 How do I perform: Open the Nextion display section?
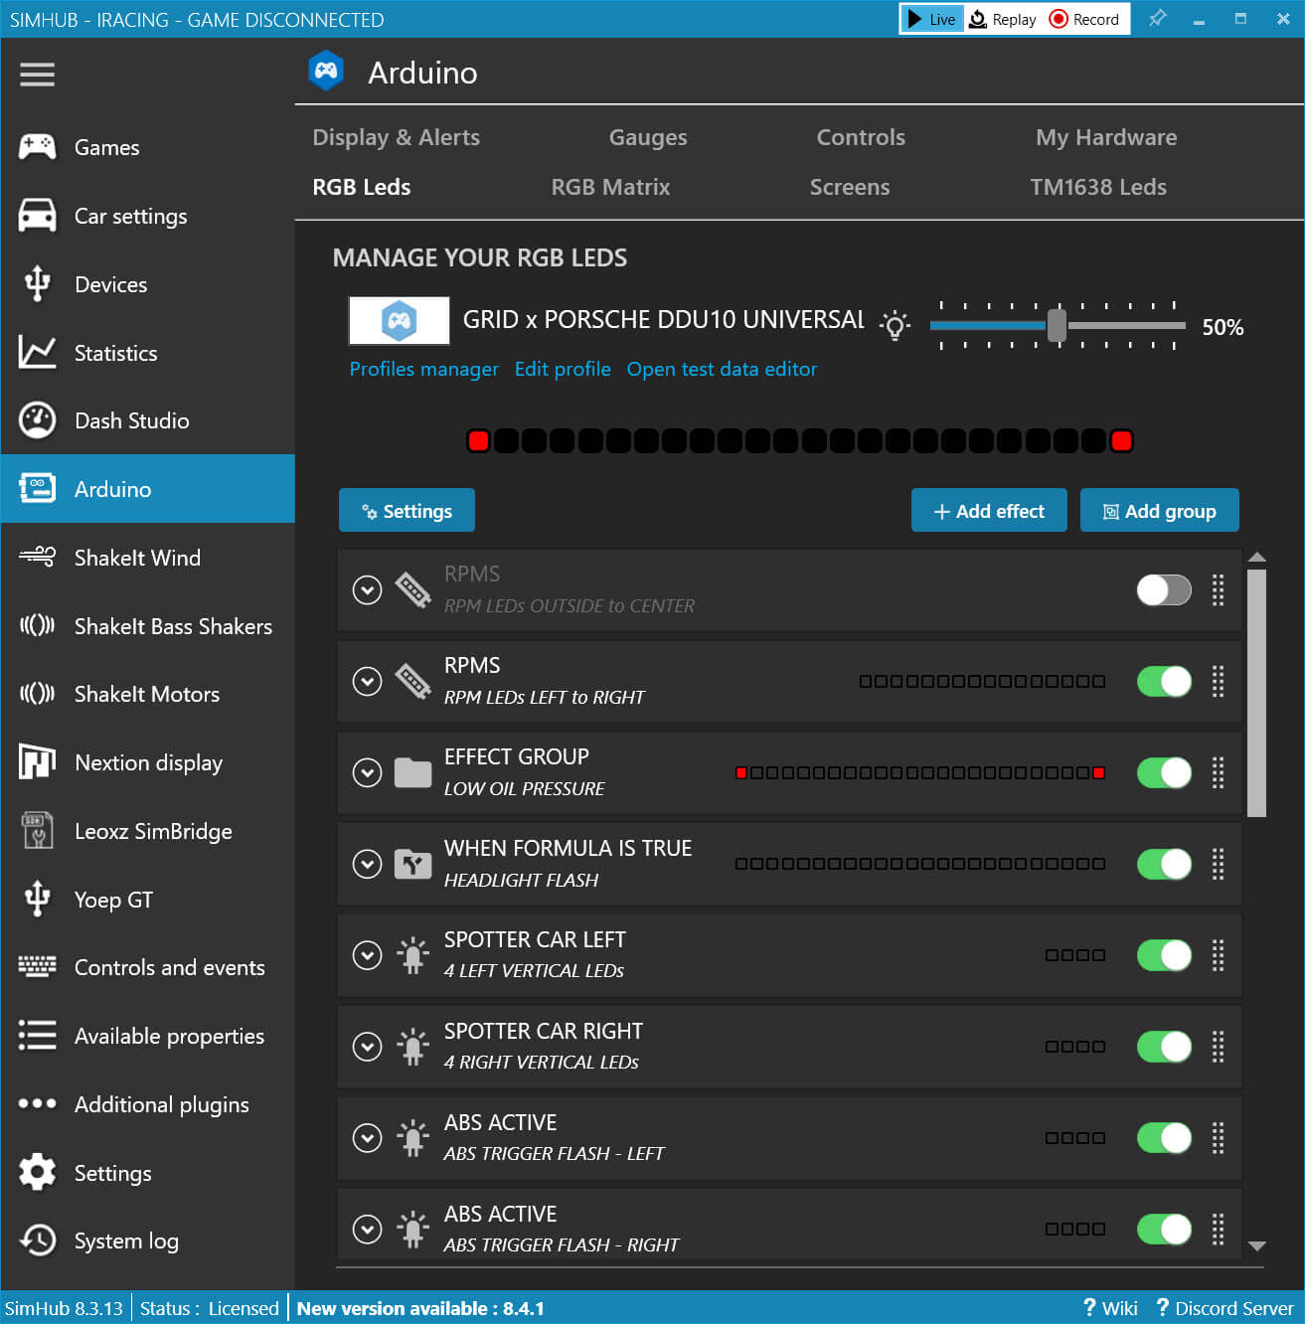click(148, 762)
